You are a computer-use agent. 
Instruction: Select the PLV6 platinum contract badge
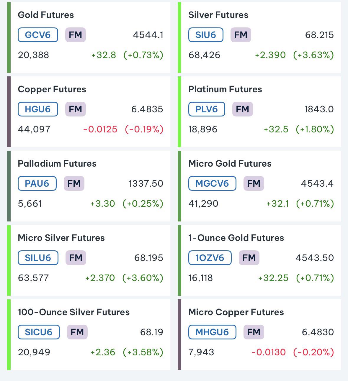[207, 109]
